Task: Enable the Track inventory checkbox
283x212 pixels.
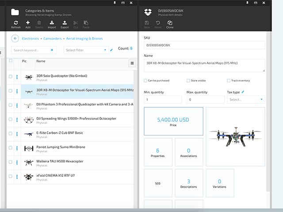Action: (229, 80)
